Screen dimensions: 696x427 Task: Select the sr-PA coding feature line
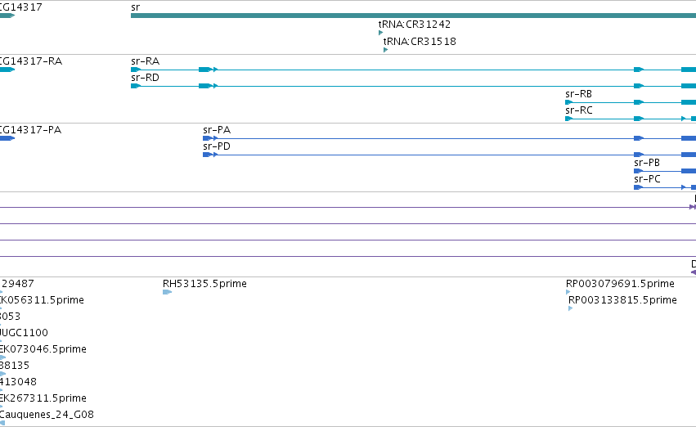click(x=449, y=138)
